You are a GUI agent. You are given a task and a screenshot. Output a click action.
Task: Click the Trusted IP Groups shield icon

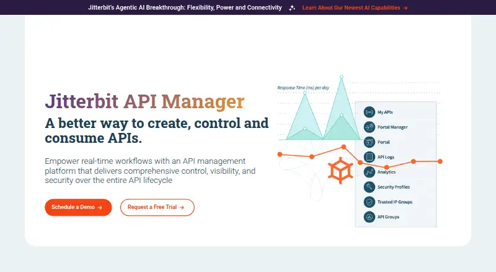pos(369,202)
